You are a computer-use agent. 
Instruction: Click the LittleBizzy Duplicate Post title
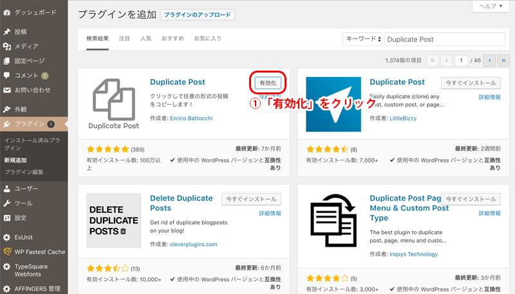pyautogui.click(x=397, y=82)
